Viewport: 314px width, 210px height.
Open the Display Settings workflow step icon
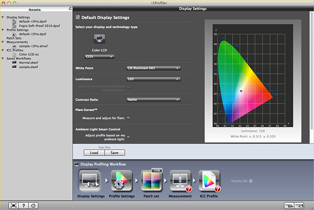(x=90, y=181)
